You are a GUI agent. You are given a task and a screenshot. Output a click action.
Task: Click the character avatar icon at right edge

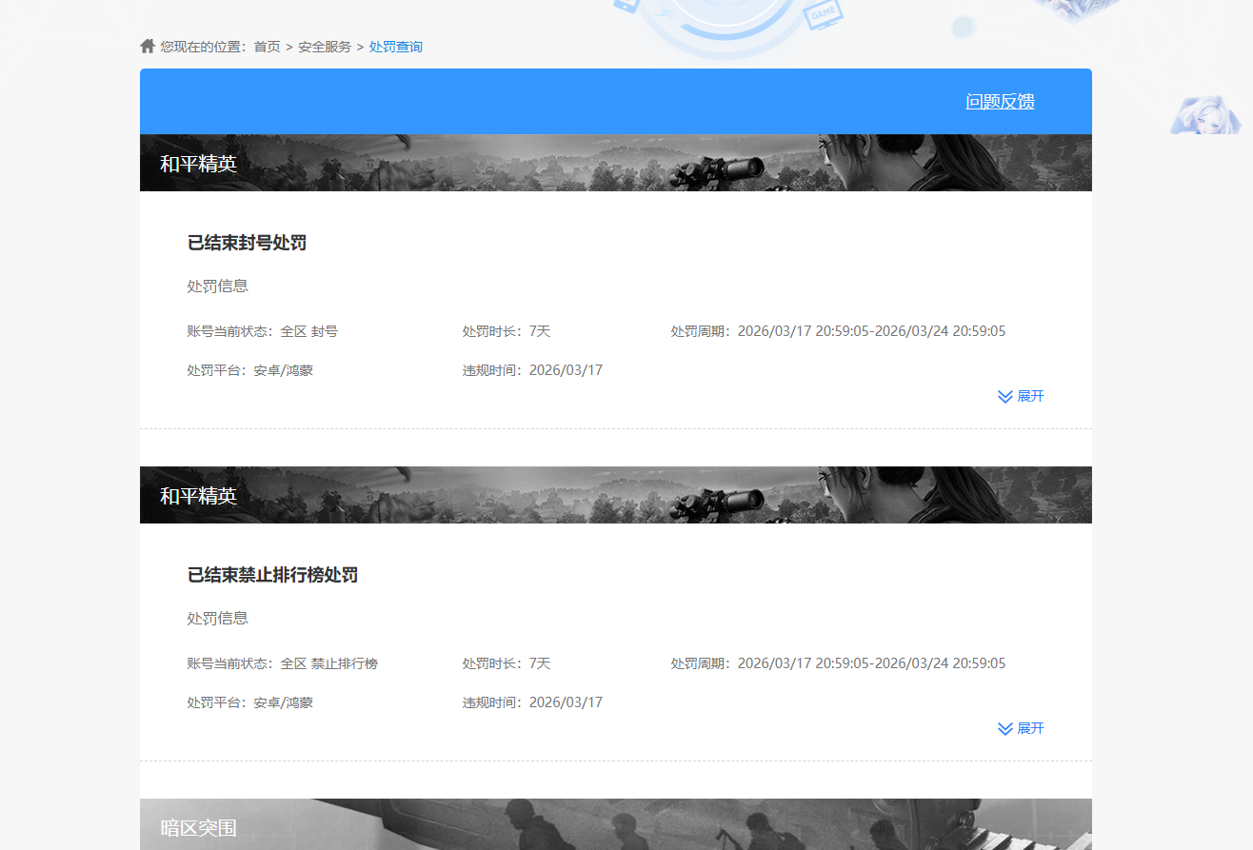tap(1205, 114)
